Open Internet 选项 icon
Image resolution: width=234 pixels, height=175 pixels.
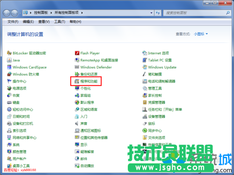click(145, 53)
